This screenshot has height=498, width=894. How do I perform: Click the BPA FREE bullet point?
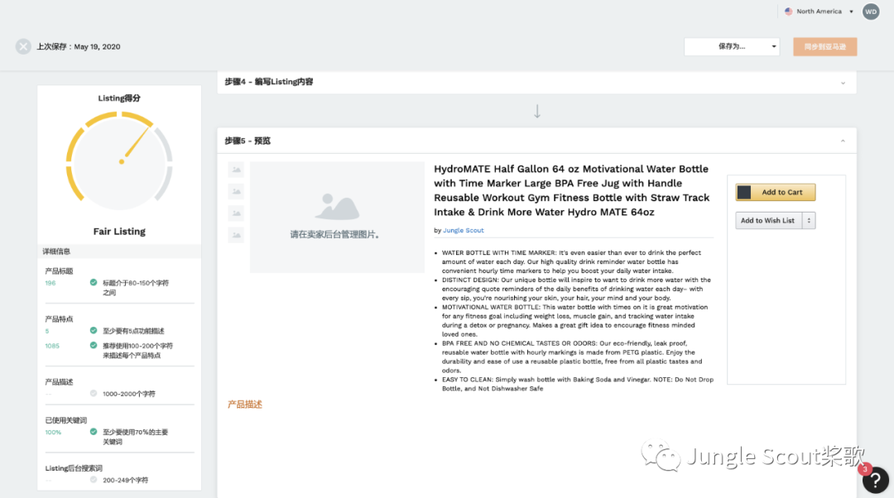[573, 357]
